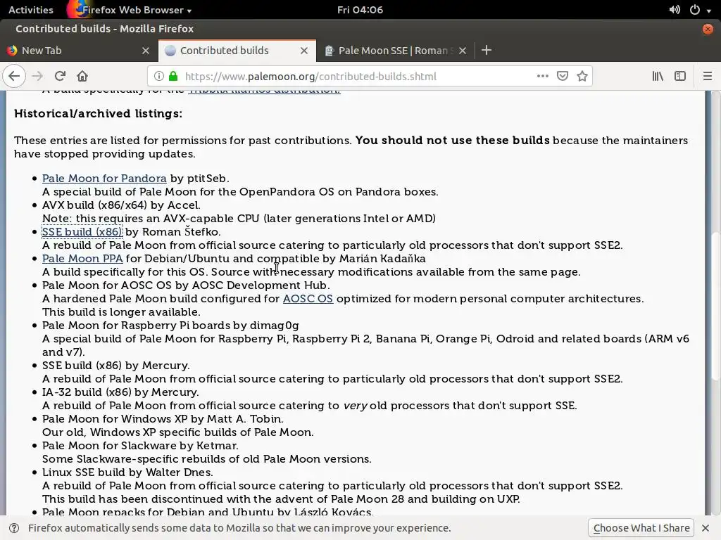This screenshot has height=540, width=721.
Task: Click the Choose What I Share button
Action: 641,528
